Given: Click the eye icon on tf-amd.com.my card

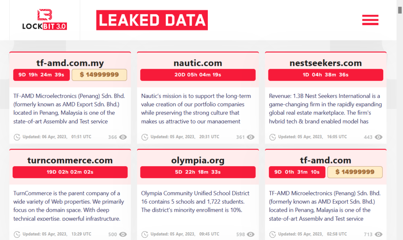Looking at the screenshot, I should tap(123, 137).
